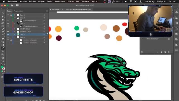Image resolution: width=179 pixels, height=101 pixels.
Task: Open the Wi-Fi status menu
Action: click(x=131, y=1)
